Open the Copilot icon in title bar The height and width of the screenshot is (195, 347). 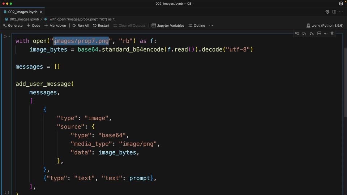341,3
